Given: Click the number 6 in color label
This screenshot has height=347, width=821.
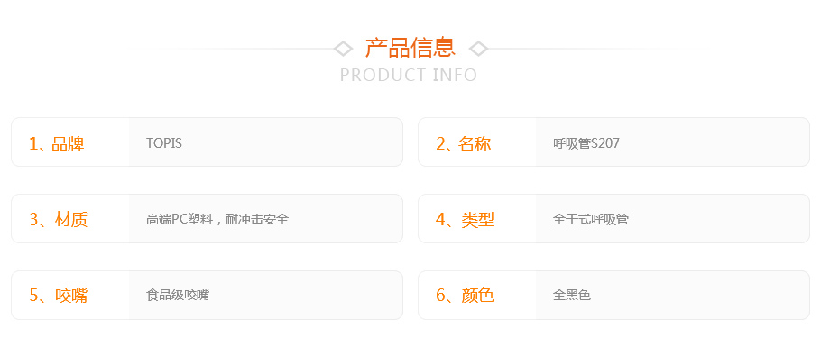Looking at the screenshot, I should [440, 297].
